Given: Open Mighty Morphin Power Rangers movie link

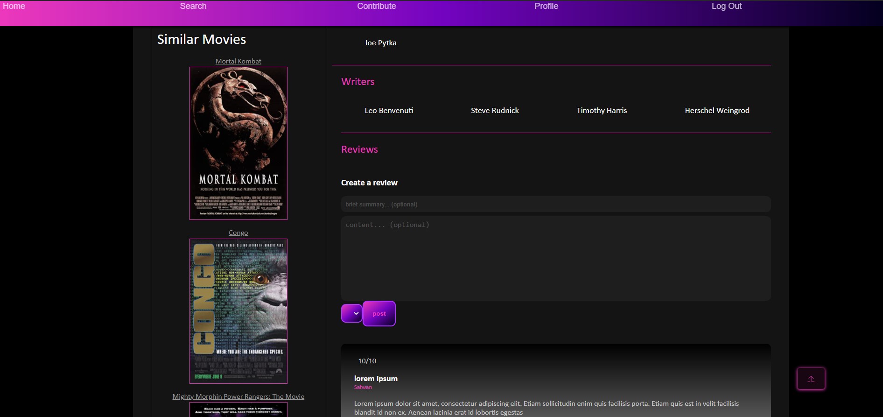Looking at the screenshot, I should click(238, 396).
